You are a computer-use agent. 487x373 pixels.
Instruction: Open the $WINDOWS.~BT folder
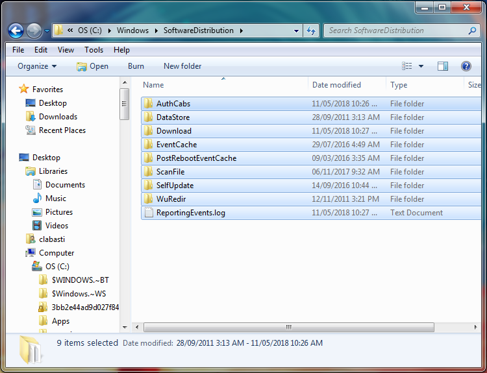[74, 280]
